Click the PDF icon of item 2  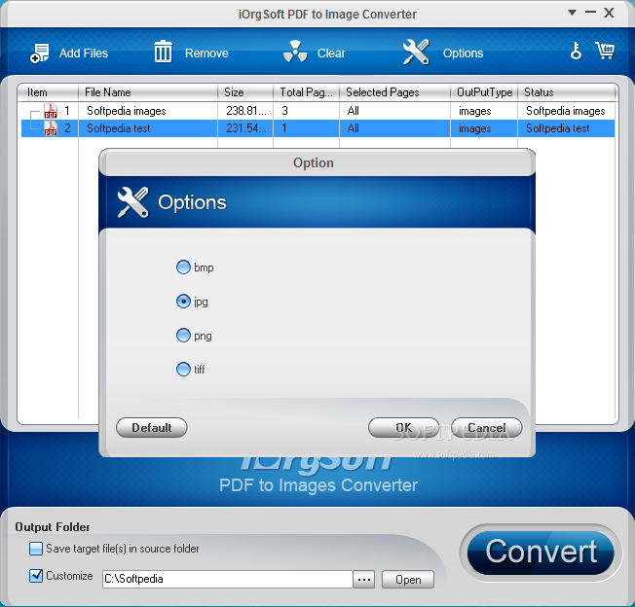pyautogui.click(x=51, y=128)
